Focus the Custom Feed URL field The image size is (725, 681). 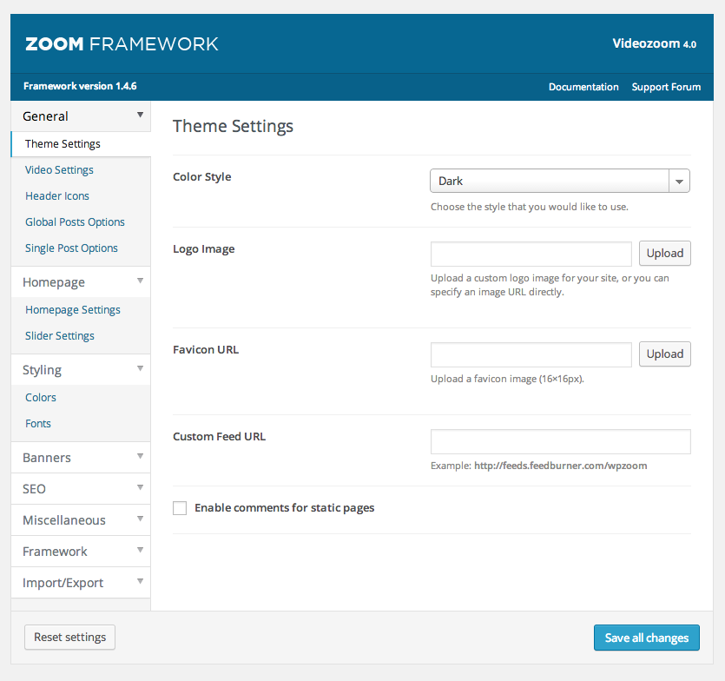point(560,441)
